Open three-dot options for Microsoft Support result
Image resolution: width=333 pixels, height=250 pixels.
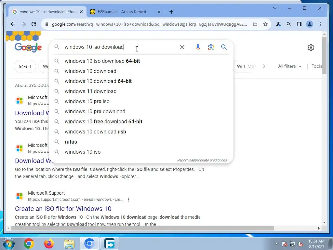coord(129,200)
